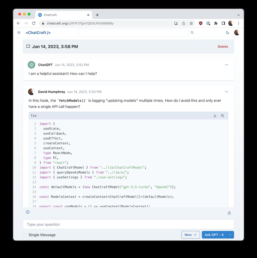Copy the tsx code block

point(222,116)
